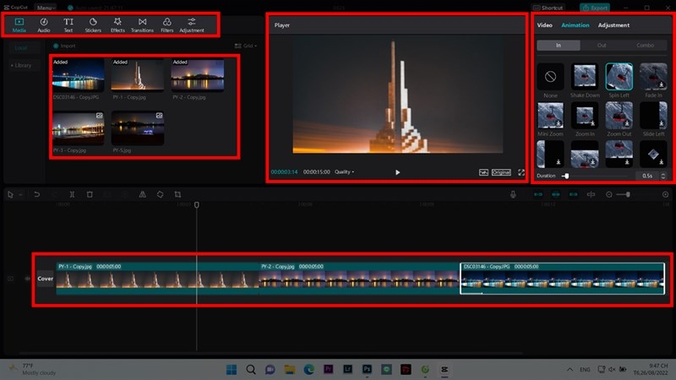Viewport: 676px width, 380px height.
Task: Click the microphone record icon above timeline
Action: pos(513,194)
